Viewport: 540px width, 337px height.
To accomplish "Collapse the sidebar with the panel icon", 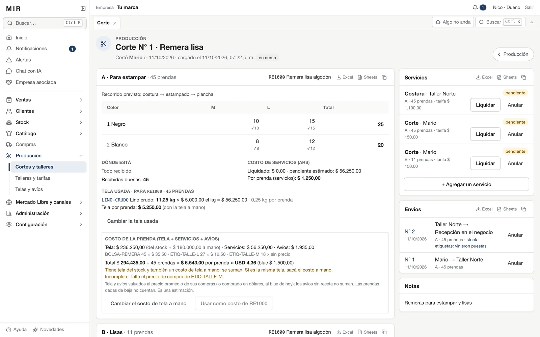I will pos(83,8).
